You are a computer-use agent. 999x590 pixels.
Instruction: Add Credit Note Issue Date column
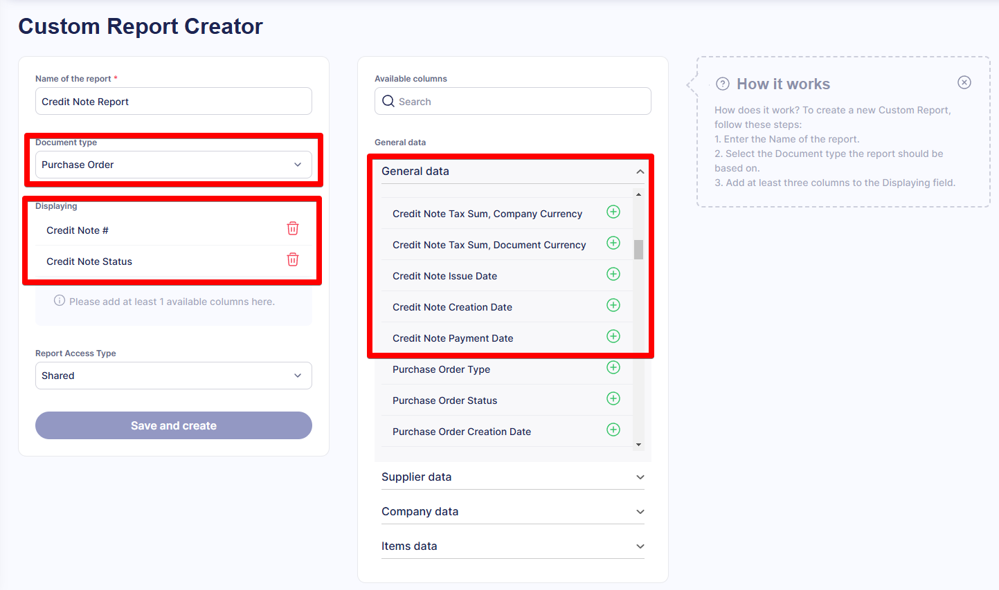(613, 274)
